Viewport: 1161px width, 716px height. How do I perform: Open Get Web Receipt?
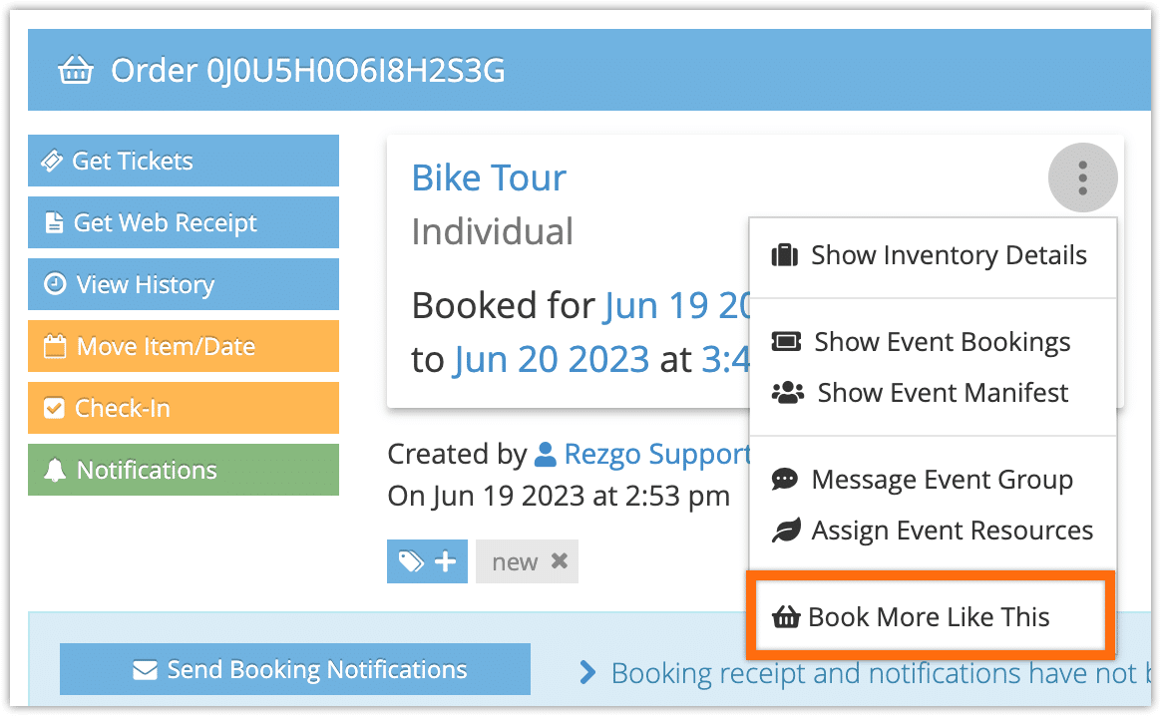184,222
